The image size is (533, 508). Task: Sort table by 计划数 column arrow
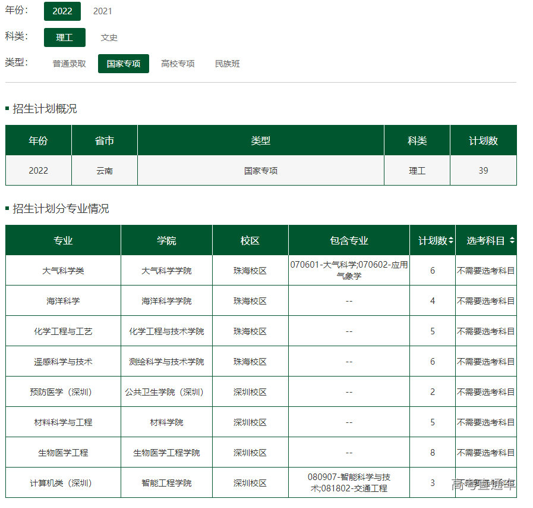coord(450,239)
